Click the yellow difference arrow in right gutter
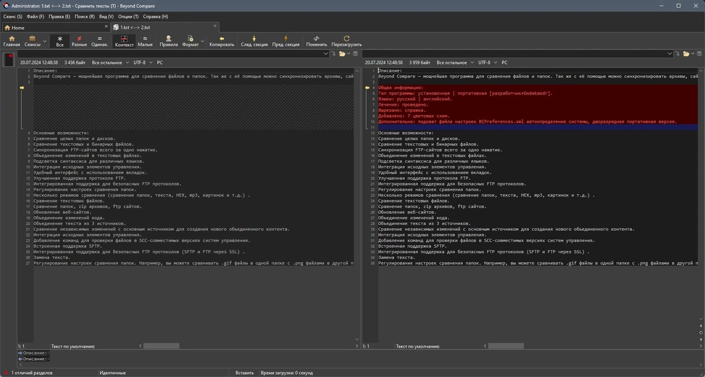 pyautogui.click(x=367, y=87)
